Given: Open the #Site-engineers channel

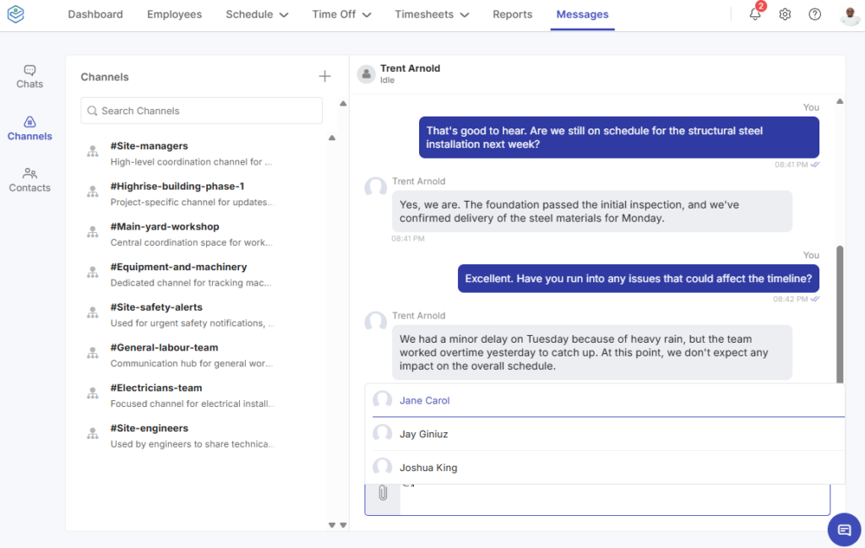Looking at the screenshot, I should click(203, 436).
